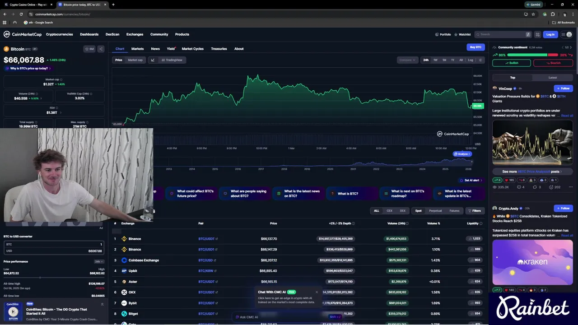Screen dimensions: 578x325
Task: Expand the 24h price performance selector
Action: pyautogui.click(x=98, y=261)
